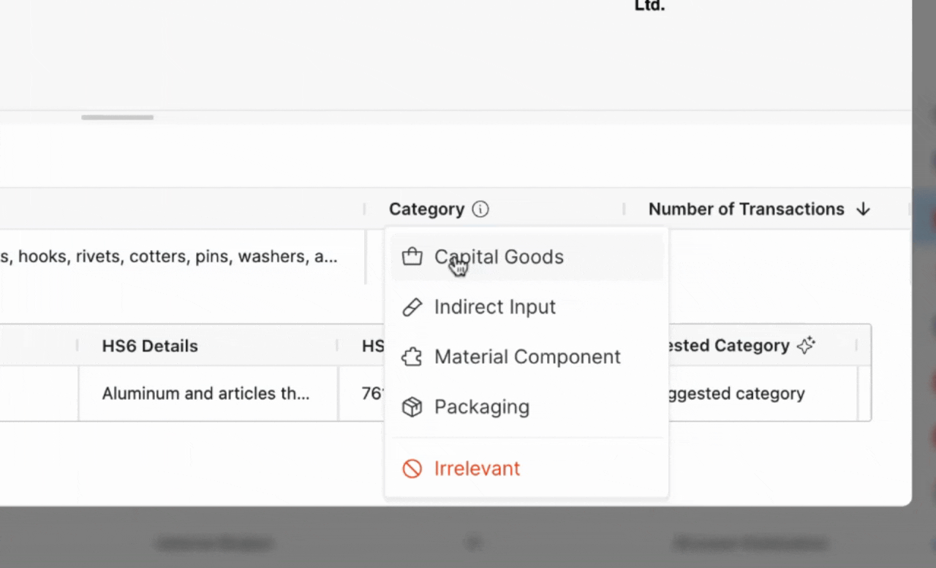
Task: Open the Aluminum and articles cell
Action: point(205,394)
